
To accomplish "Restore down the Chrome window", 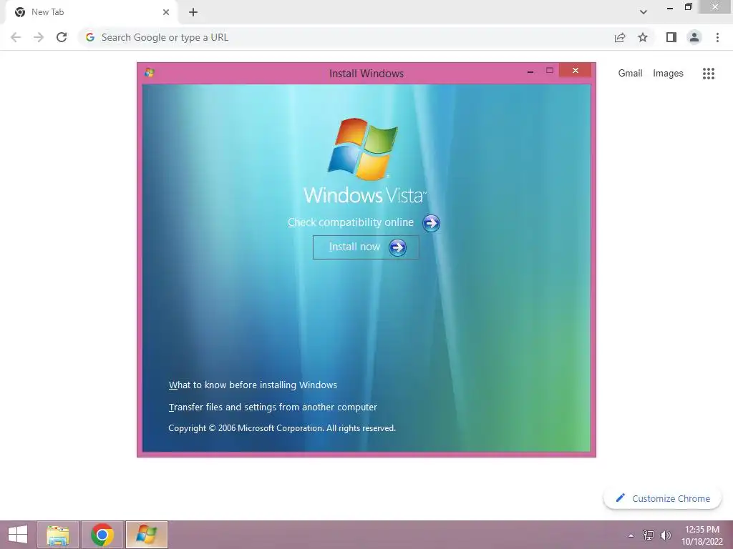I will (x=688, y=7).
